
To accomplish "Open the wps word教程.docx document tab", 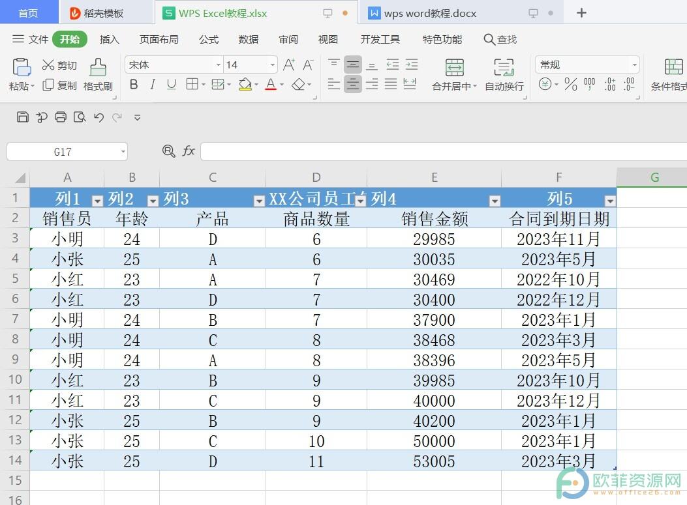I will pyautogui.click(x=461, y=13).
